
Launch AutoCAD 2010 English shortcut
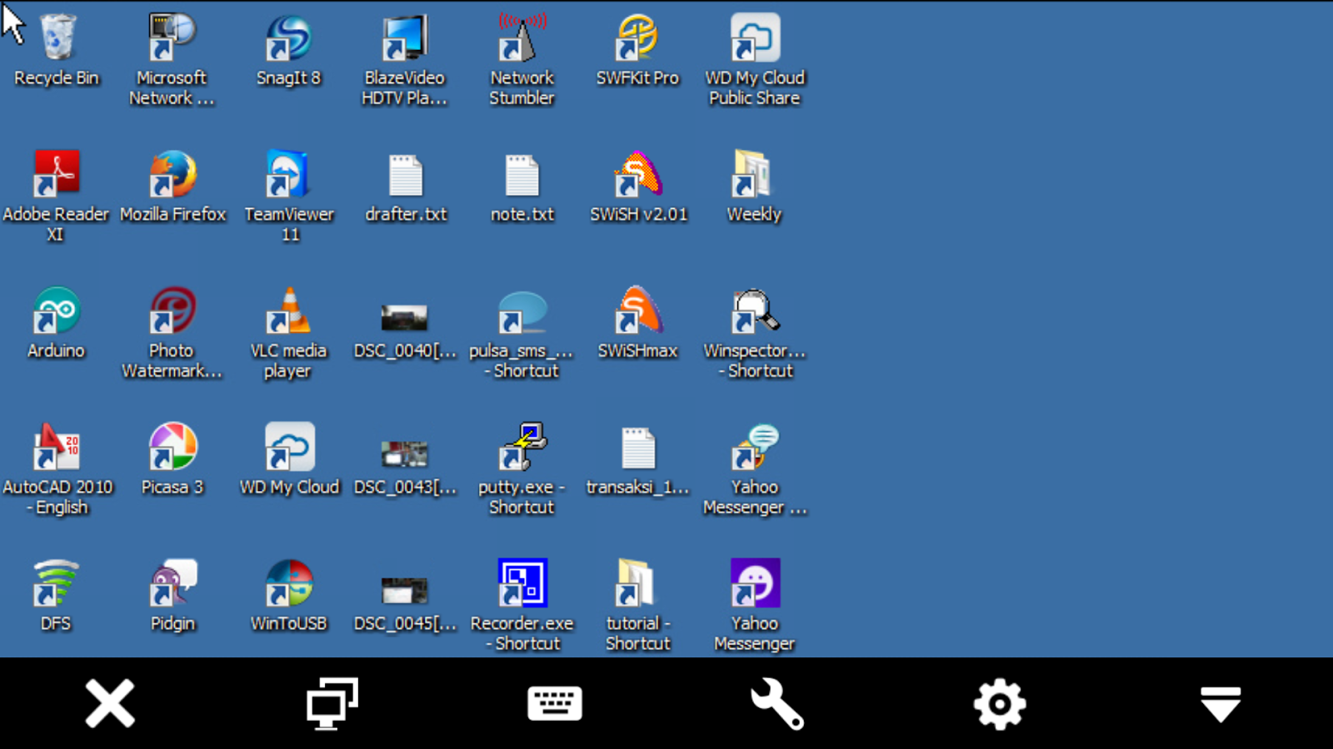pos(57,448)
